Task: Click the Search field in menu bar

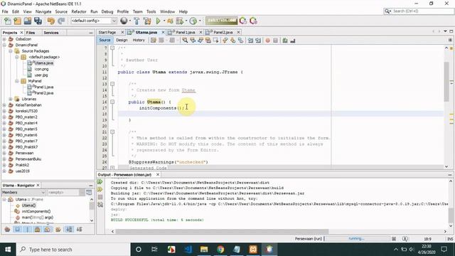Action: tap(419, 11)
